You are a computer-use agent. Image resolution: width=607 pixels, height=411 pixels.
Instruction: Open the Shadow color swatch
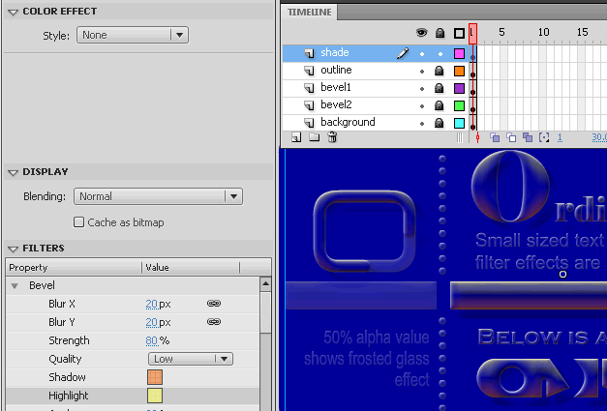click(x=154, y=377)
